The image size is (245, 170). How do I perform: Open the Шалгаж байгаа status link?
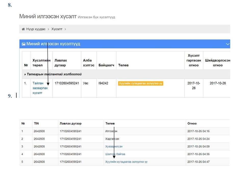click(x=115, y=154)
